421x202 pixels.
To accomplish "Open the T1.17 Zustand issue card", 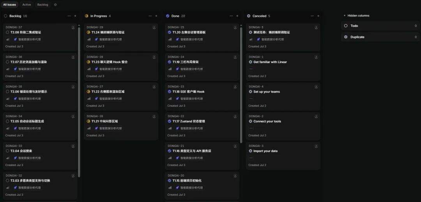I will [x=202, y=126].
